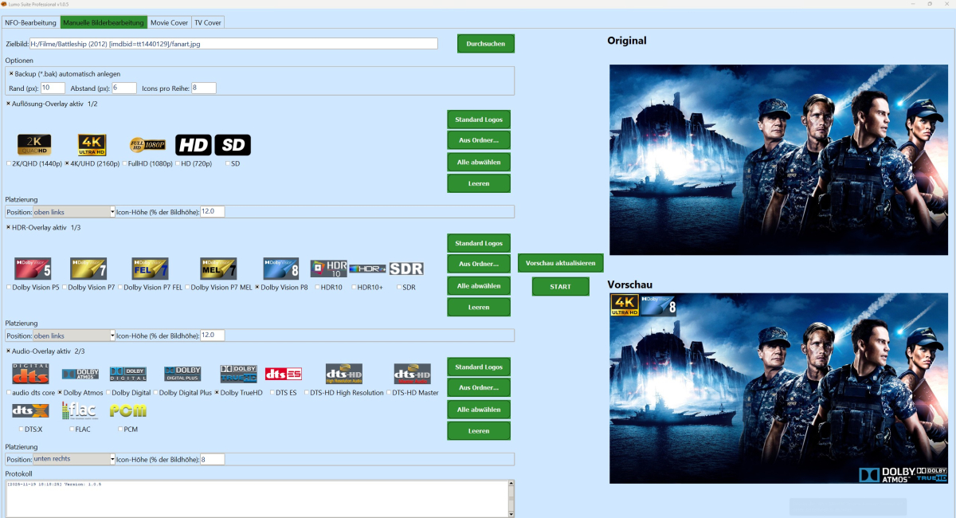Select the HDR10 logo icon

328,267
